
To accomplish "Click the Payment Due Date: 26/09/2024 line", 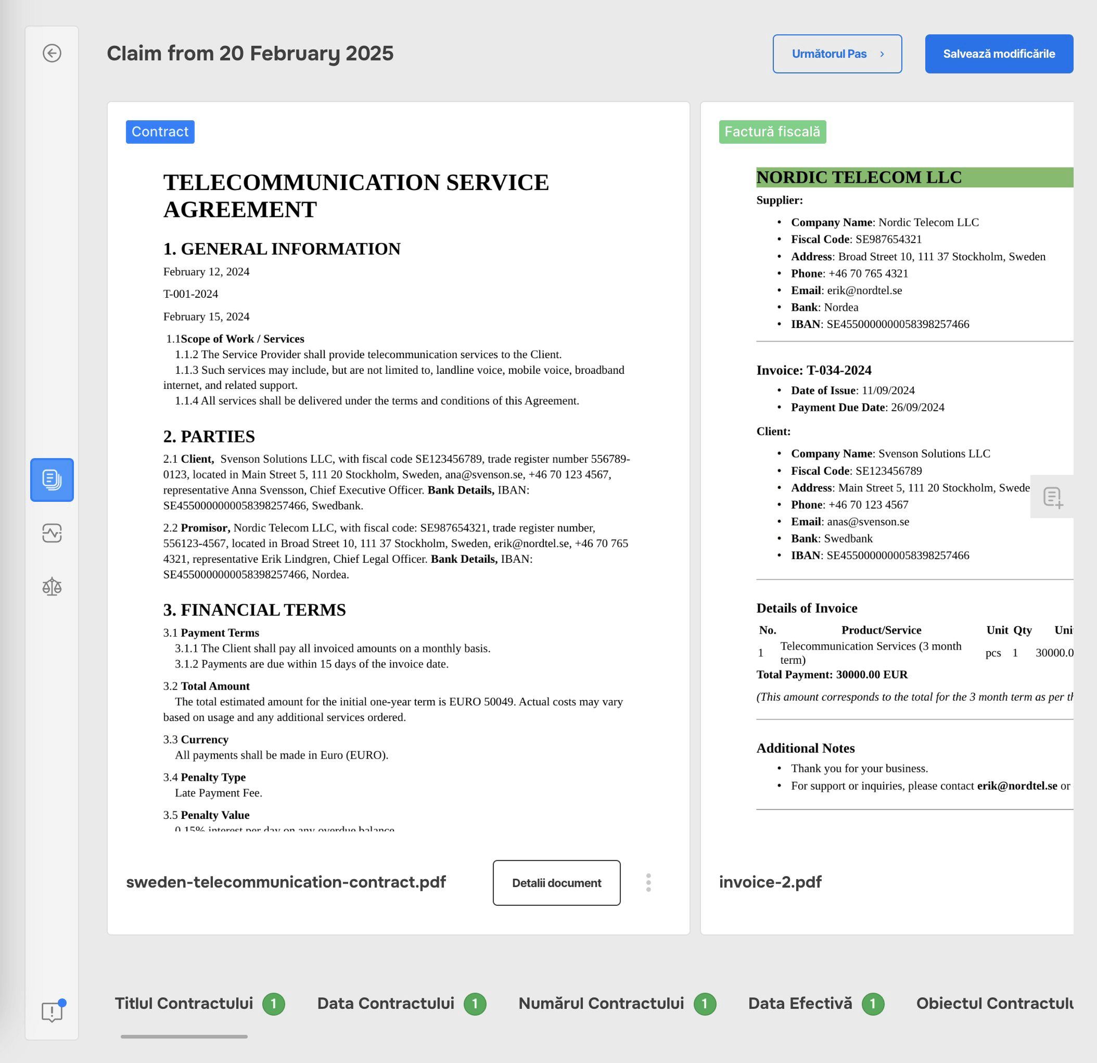I will point(867,408).
